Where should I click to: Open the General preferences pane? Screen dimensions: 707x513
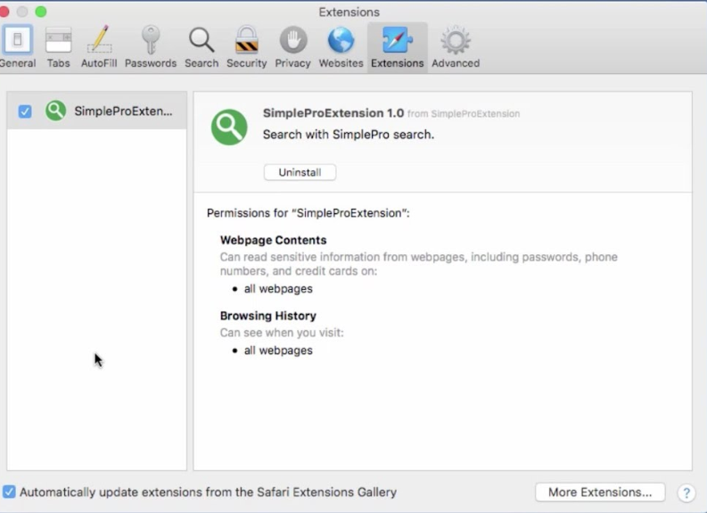[x=17, y=46]
